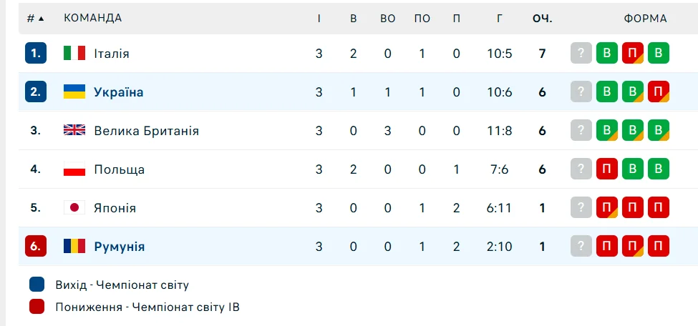Viewport: 698px width, 326px height.
Task: Click Ukraine's latest red П form badge
Action: pos(658,92)
